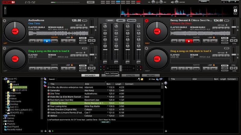Image resolution: width=241 pixels, height=135 pixels.
Task: Click deck 1 pitch down arrow
Action: 89,41
